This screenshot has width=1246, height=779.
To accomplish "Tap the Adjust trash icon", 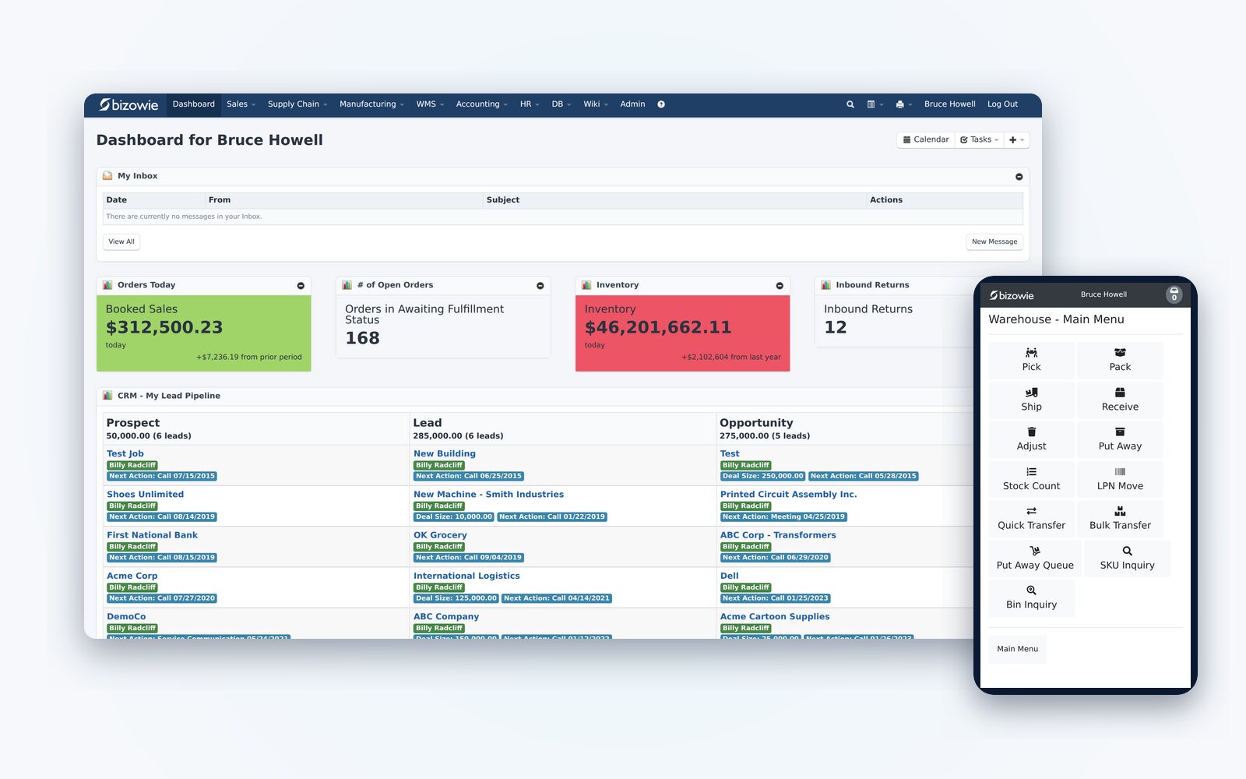I will [x=1031, y=432].
